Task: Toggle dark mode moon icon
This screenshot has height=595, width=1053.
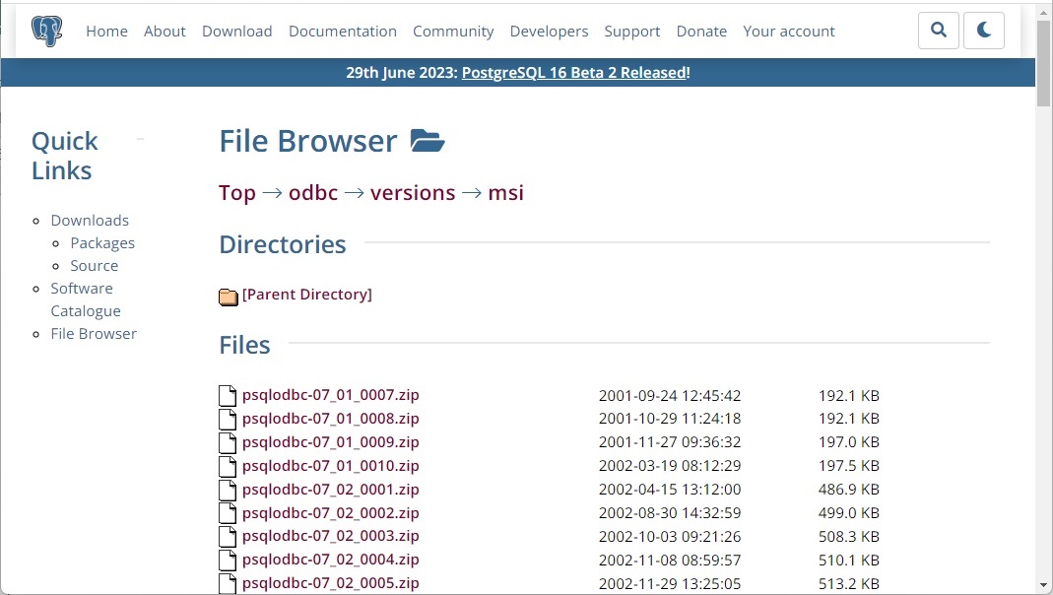Action: pos(984,31)
